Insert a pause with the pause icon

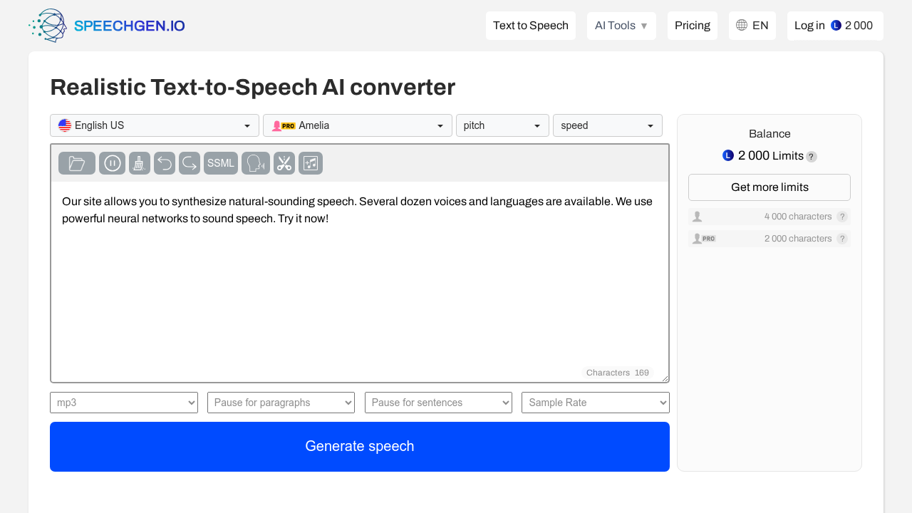[x=112, y=163]
